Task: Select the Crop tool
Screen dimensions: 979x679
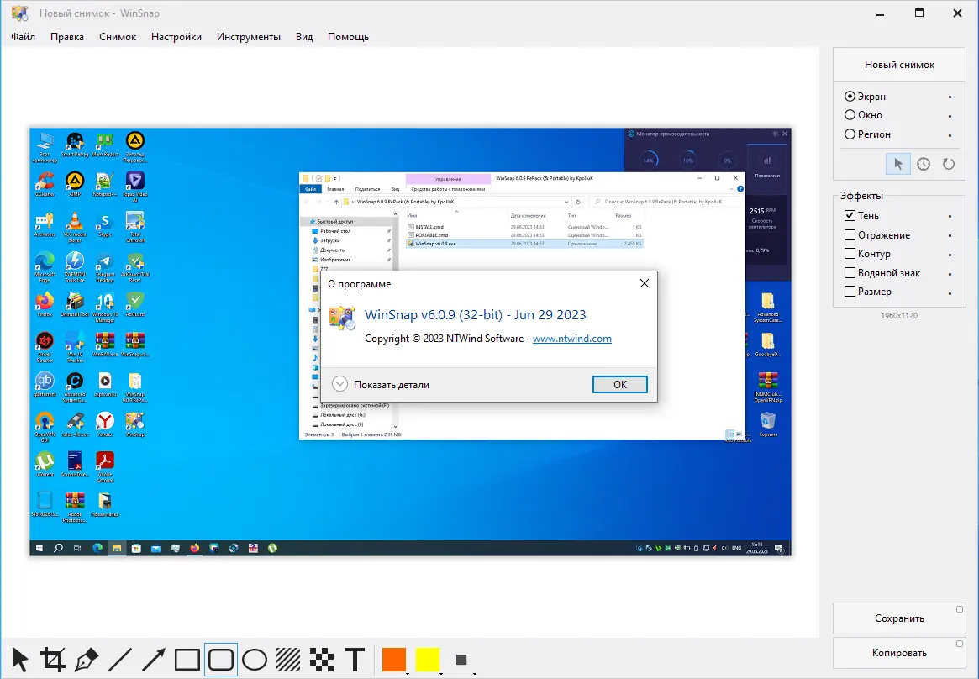Action: click(x=52, y=660)
